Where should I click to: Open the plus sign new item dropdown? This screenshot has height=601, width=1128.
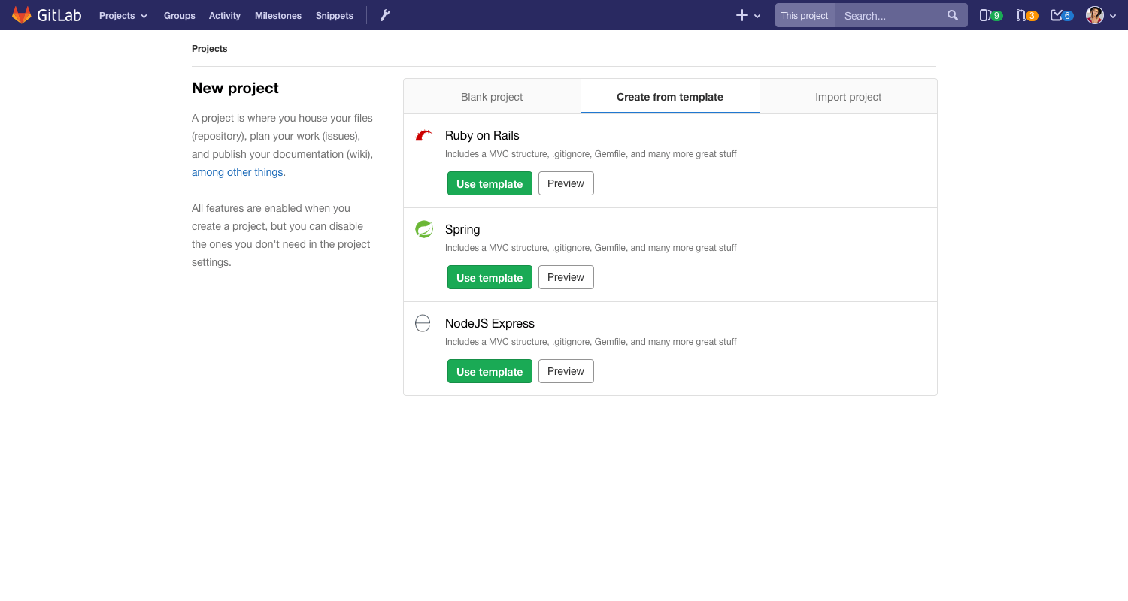741,14
